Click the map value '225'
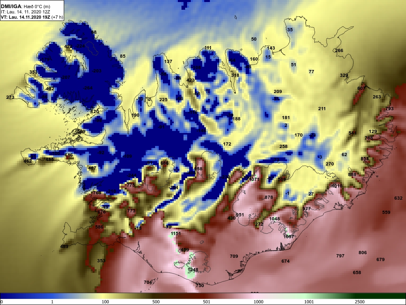This screenshot has width=406, height=305. (163, 100)
